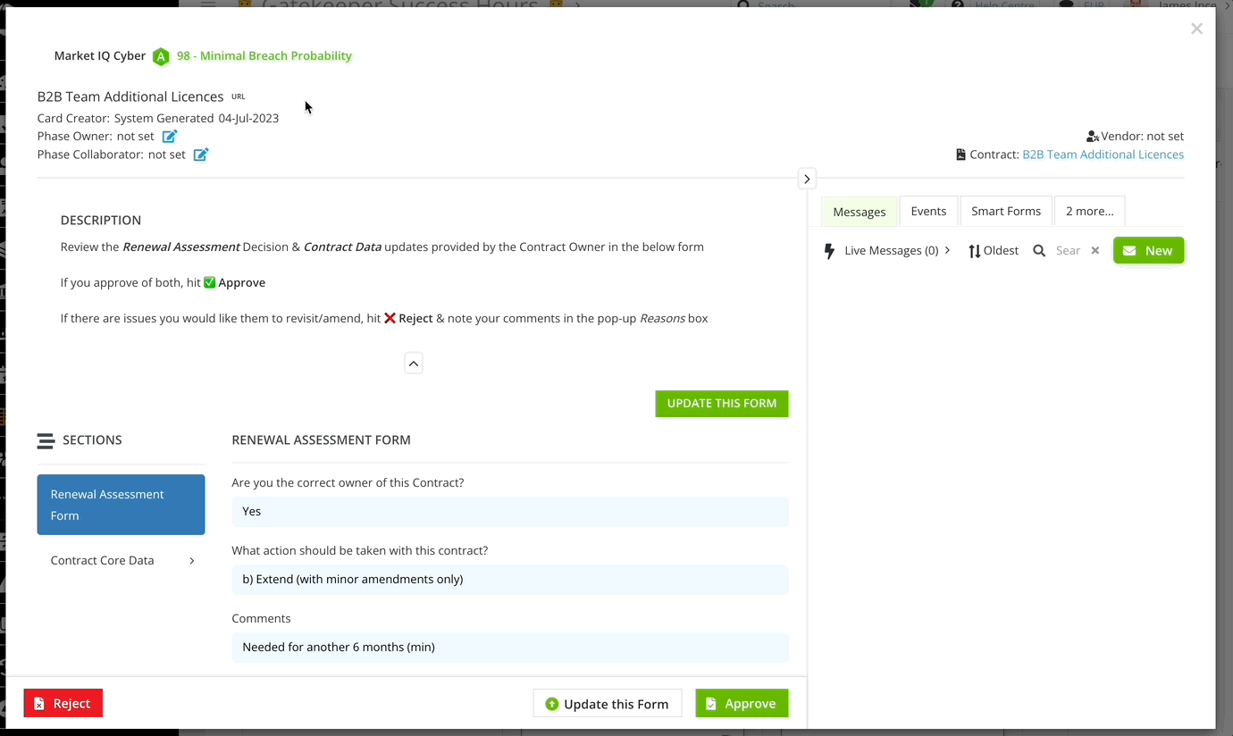Click the bottom Update this Form button
This screenshot has width=1233, height=736.
coord(608,703)
